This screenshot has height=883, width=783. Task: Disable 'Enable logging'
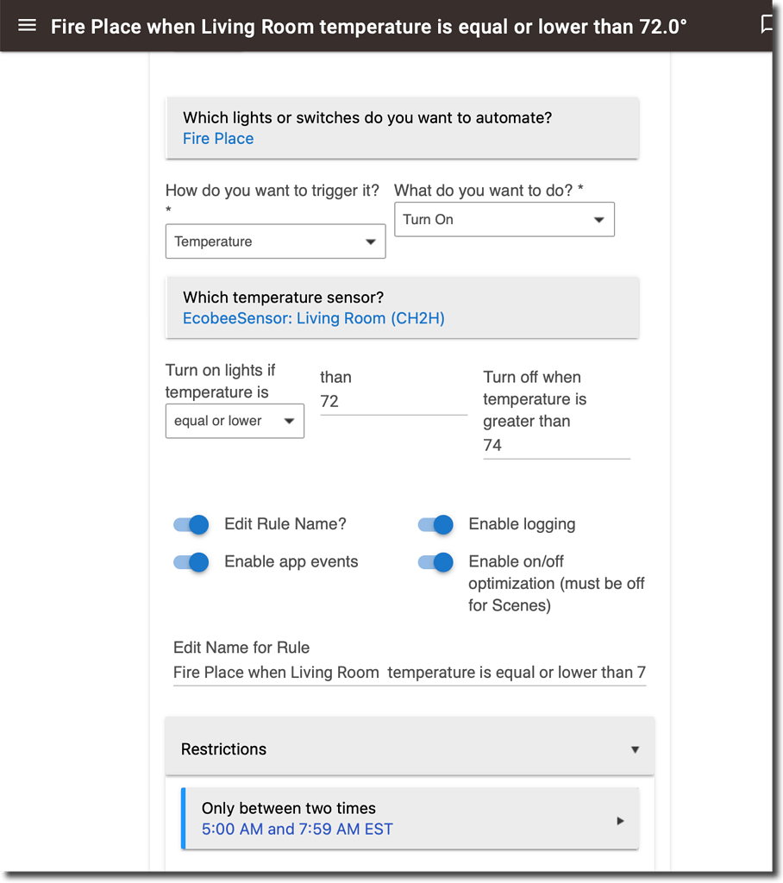point(435,524)
